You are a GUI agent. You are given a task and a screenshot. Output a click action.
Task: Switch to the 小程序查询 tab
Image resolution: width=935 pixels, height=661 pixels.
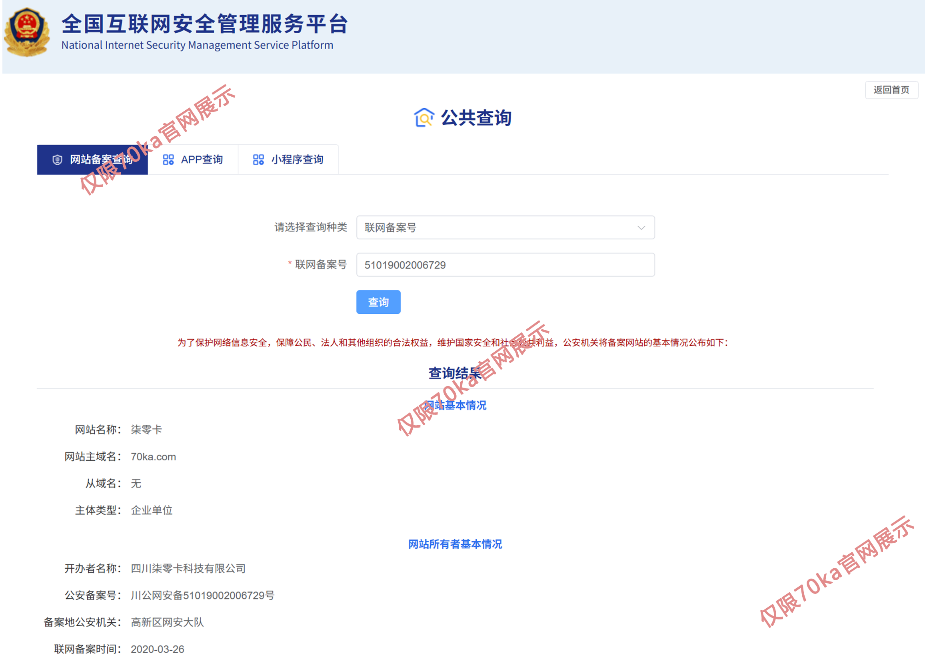point(288,160)
